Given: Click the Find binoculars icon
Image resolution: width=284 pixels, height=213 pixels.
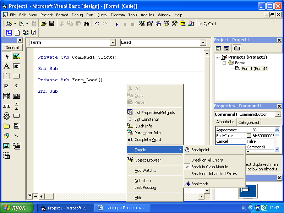Looking at the screenshot, I should tap(86, 23).
